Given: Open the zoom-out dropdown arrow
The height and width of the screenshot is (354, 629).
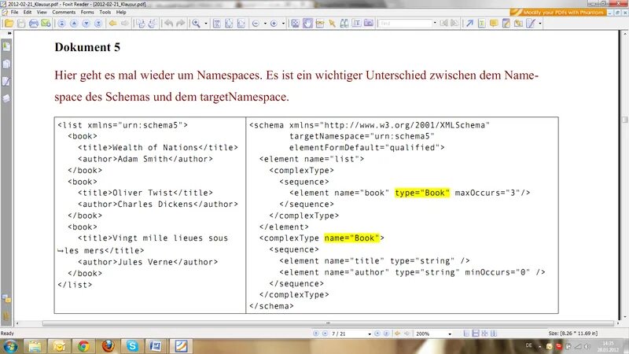Looking at the screenshot, I should tap(265, 24).
